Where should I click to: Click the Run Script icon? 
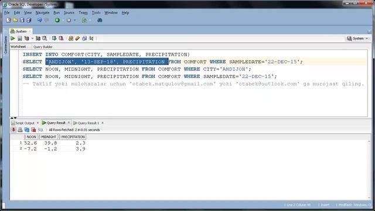[19, 38]
